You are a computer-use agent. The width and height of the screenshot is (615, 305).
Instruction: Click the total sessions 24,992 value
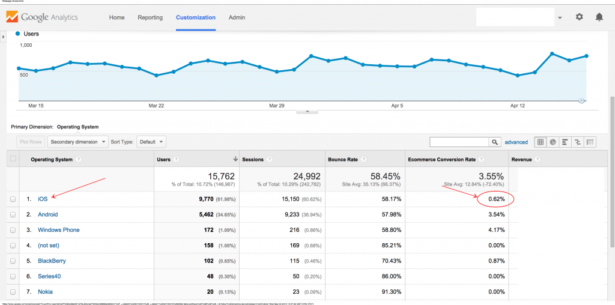point(306,176)
